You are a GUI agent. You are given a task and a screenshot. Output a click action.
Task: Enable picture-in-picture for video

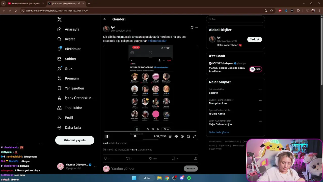point(188,136)
